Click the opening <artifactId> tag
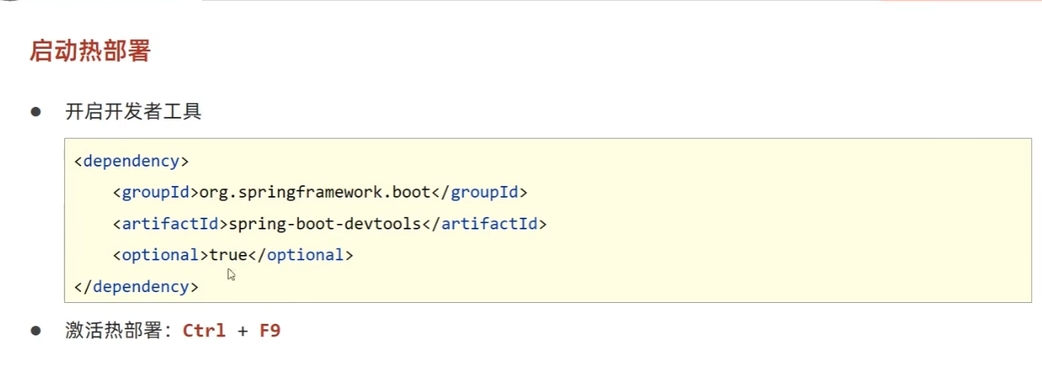The image size is (1042, 368). click(170, 224)
